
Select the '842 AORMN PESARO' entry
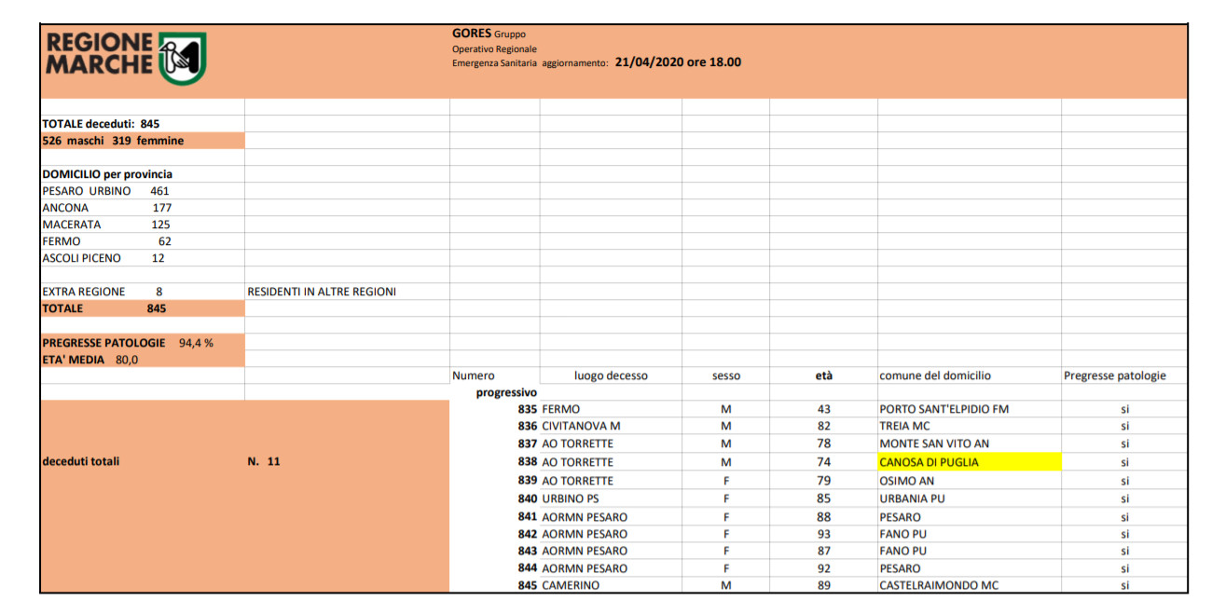tap(572, 534)
